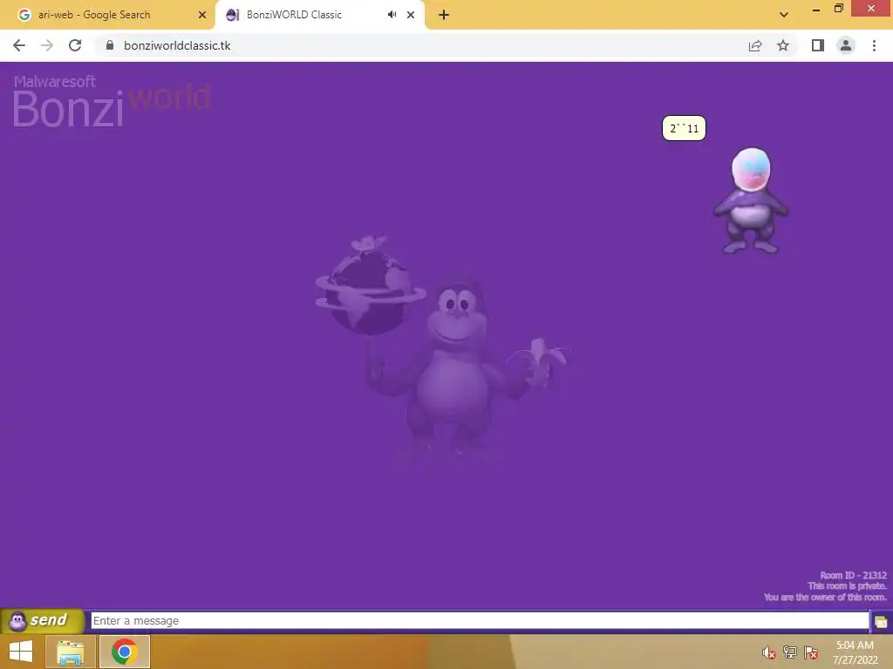Open the Windows Start menu
The height and width of the screenshot is (669, 893).
[21, 652]
